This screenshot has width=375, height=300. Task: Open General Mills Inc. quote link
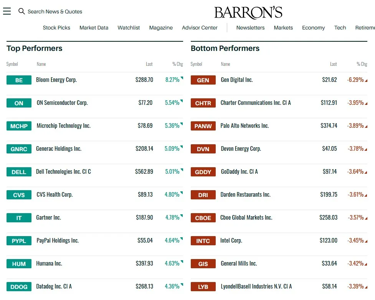[239, 264]
